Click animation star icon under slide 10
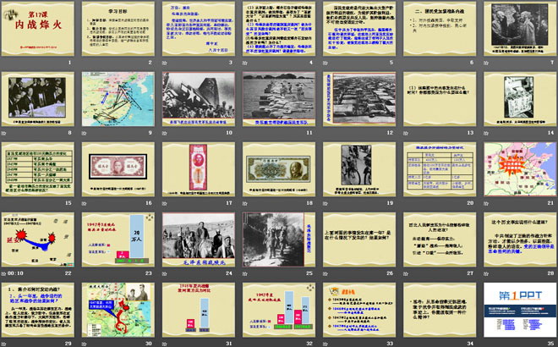The image size is (558, 347). point(164,133)
